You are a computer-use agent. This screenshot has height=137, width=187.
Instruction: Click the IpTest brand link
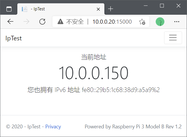pyautogui.click(x=14, y=38)
